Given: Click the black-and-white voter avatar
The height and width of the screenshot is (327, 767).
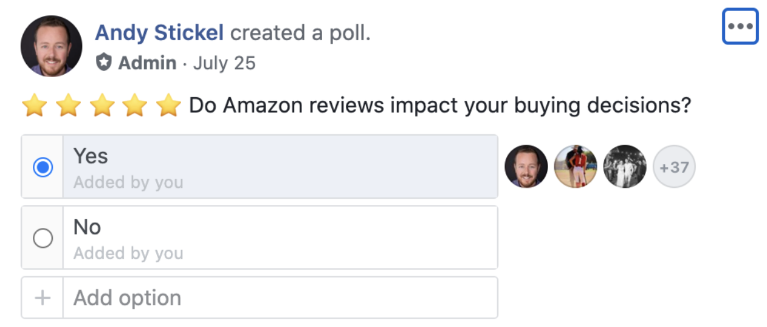Looking at the screenshot, I should 625,166.
